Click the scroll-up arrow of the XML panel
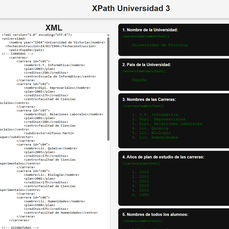The height and width of the screenshot is (229, 229). (108, 35)
